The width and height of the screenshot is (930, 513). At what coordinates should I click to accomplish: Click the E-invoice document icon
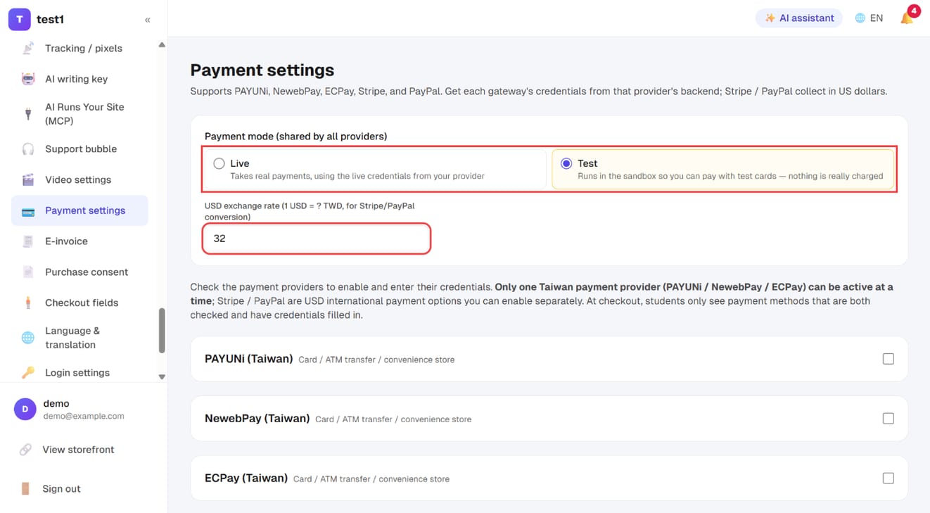28,241
